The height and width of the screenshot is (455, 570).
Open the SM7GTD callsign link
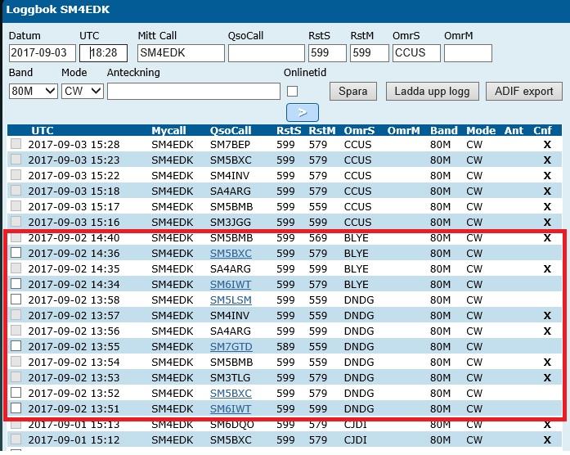point(230,347)
